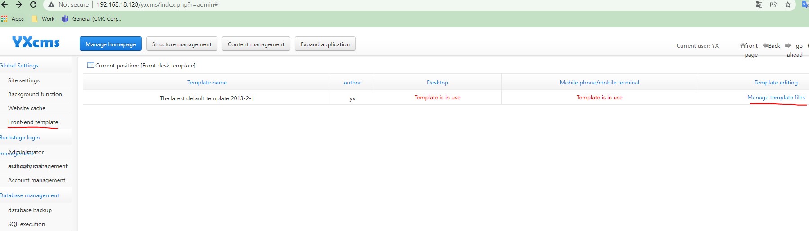
Task: Click the Current user: YX text
Action: click(x=697, y=45)
